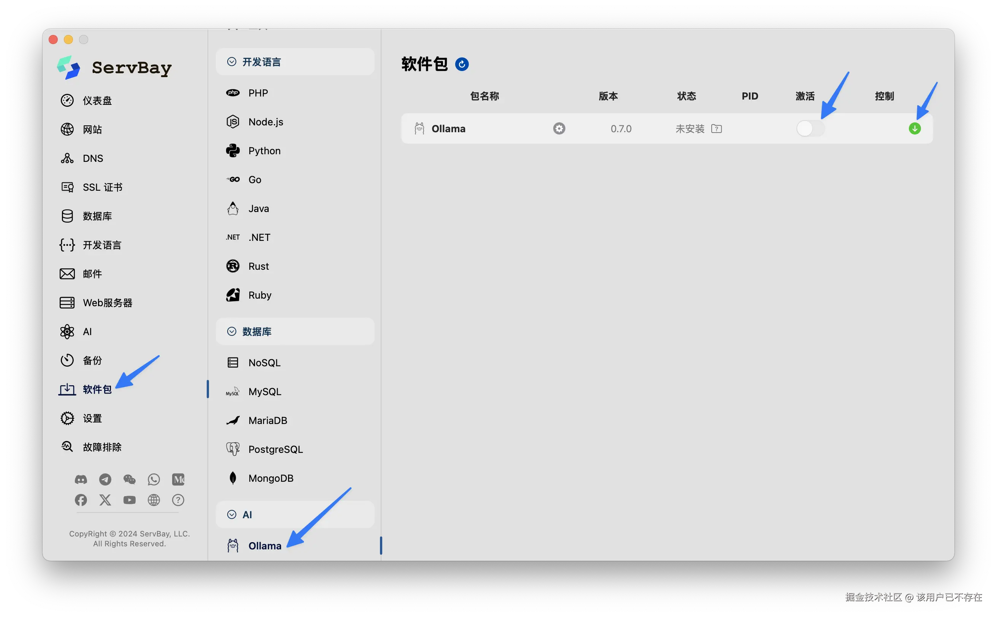Click the Ollama package row
This screenshot has height=617, width=997.
pos(448,129)
